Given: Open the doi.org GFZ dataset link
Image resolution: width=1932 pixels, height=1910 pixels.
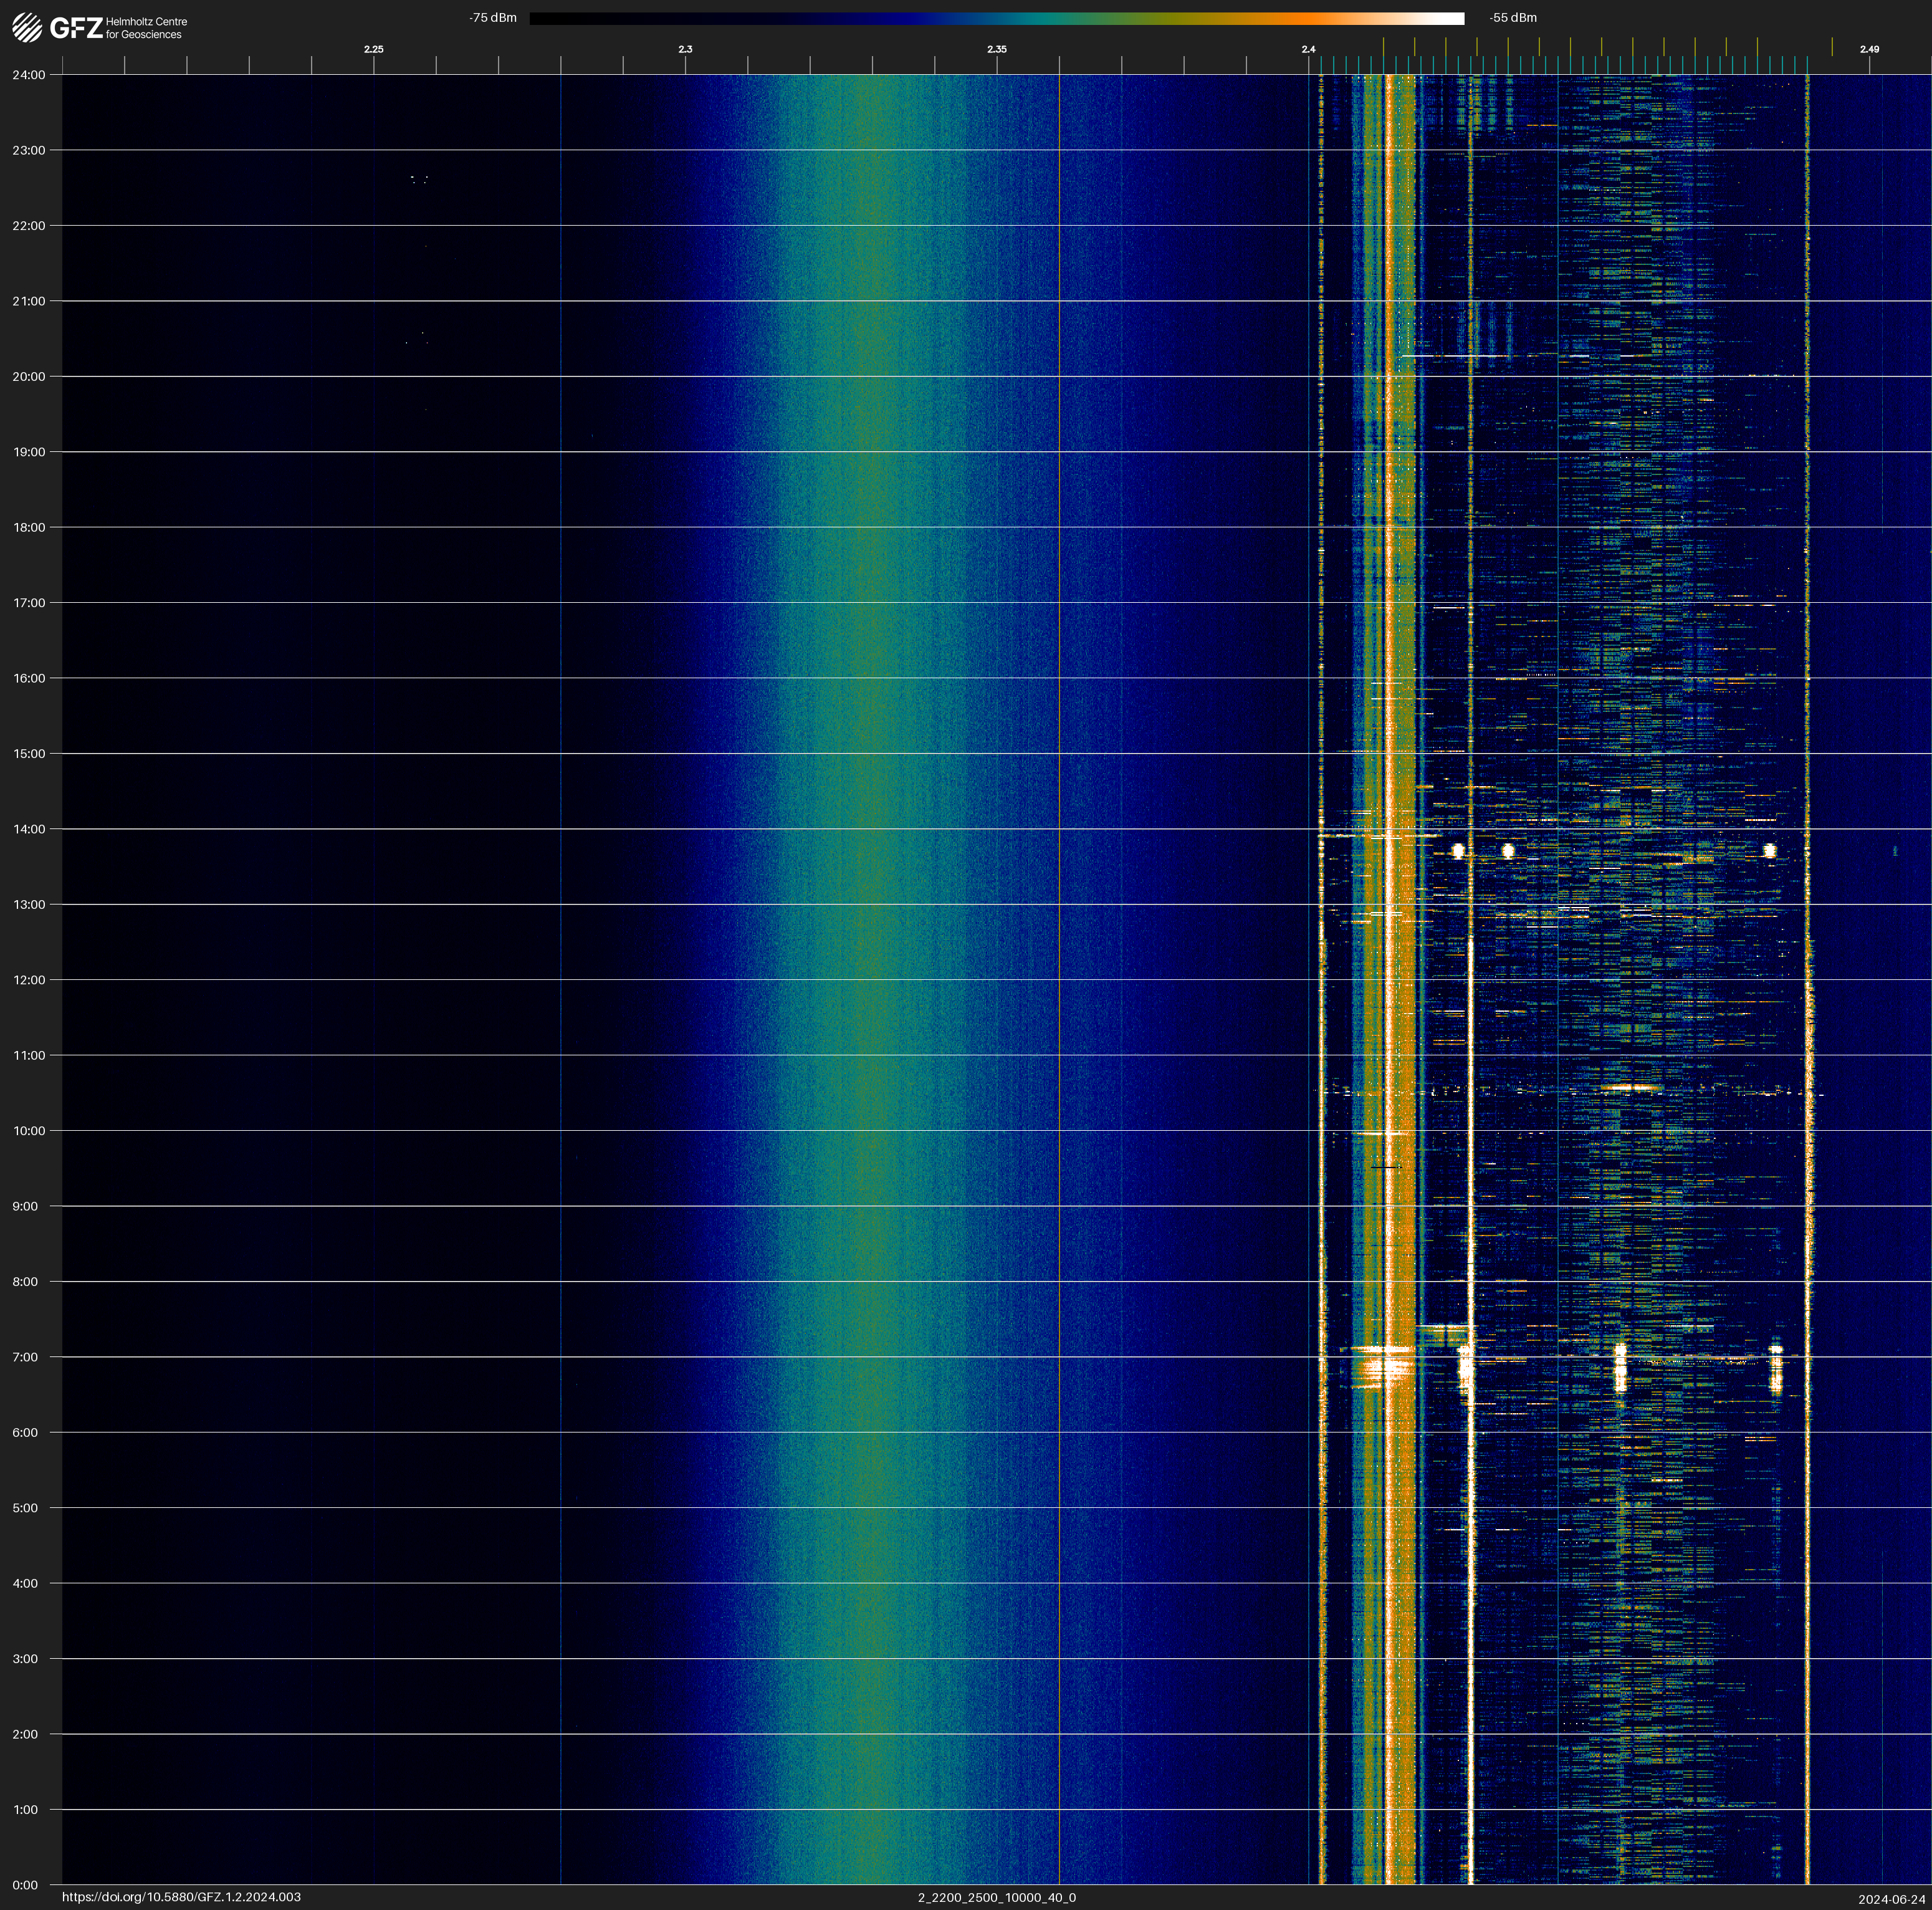Looking at the screenshot, I should (x=181, y=1897).
